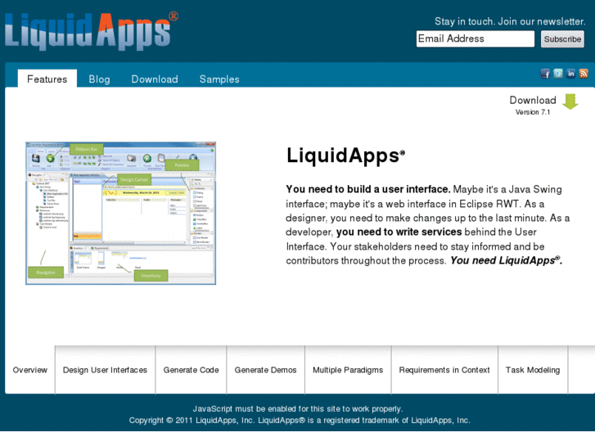The width and height of the screenshot is (595, 446).
Task: Click the Email Address field
Action: tap(475, 38)
